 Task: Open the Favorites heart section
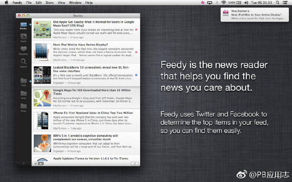[x=23, y=51]
